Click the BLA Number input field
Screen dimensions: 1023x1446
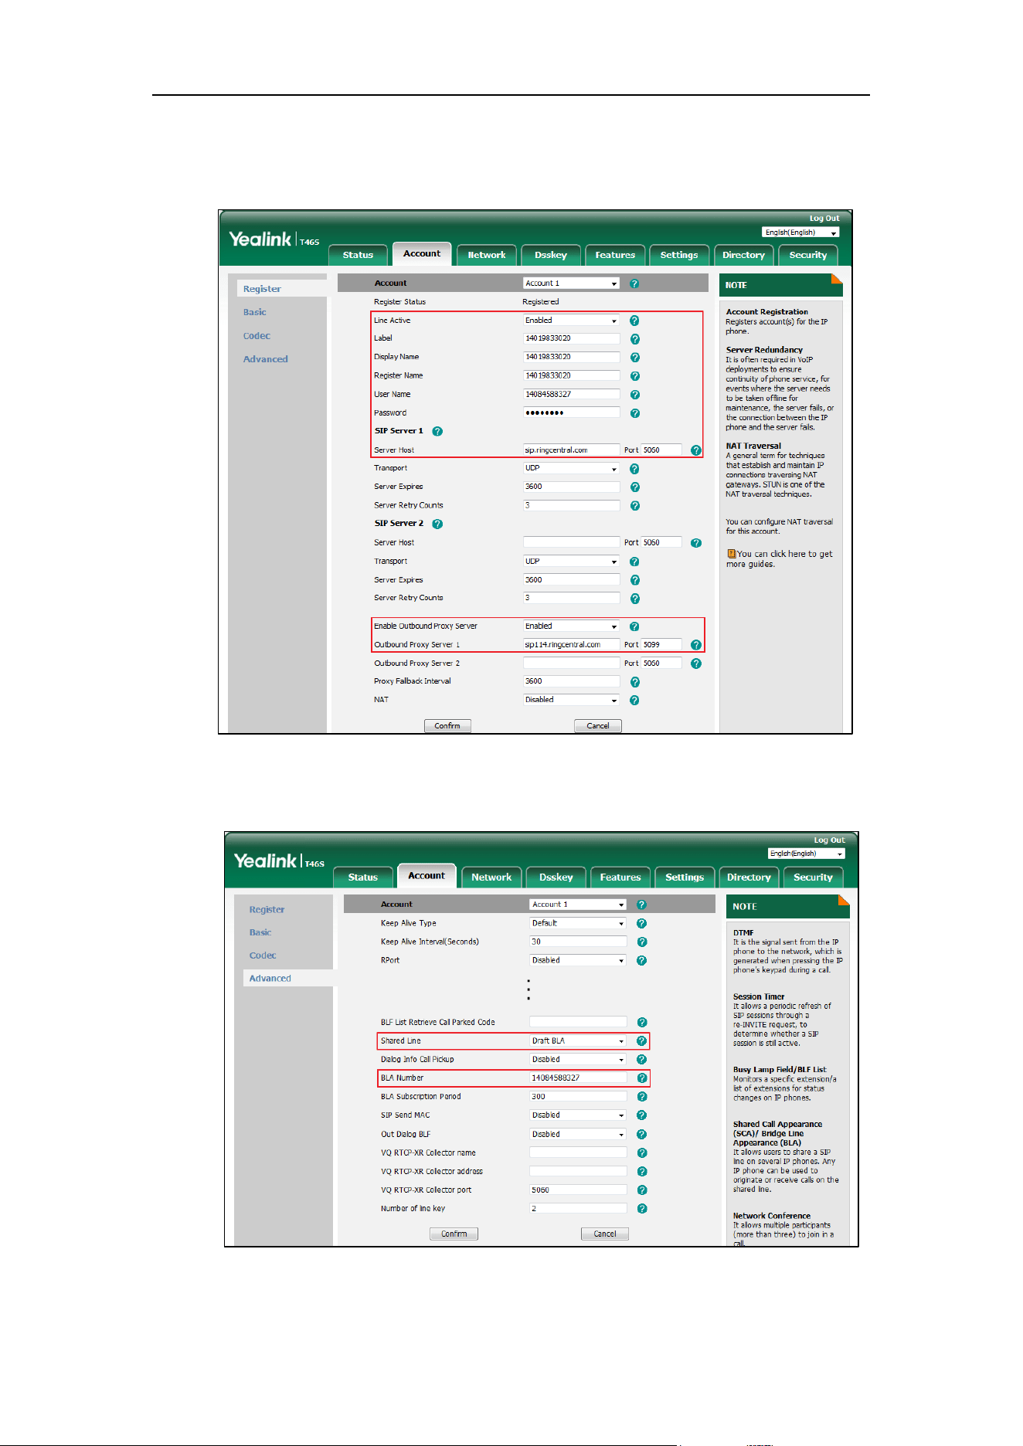[578, 1078]
